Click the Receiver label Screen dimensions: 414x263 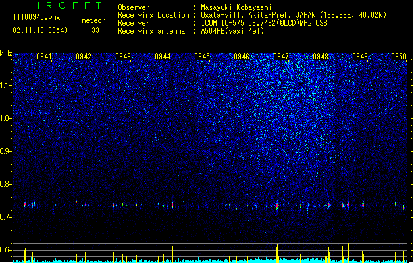[134, 23]
